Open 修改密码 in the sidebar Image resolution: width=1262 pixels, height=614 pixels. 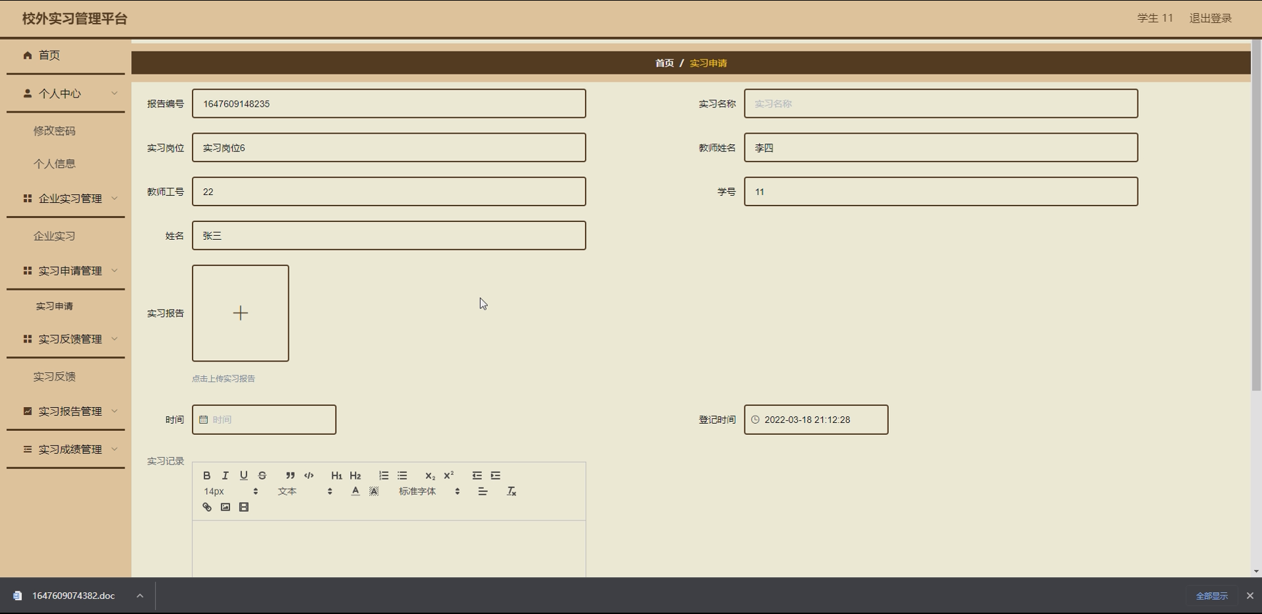(55, 130)
